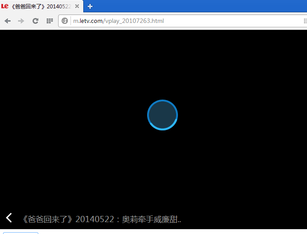Reload the page with the refresh icon
Viewport: 307px width, 234px height.
[x=35, y=21]
